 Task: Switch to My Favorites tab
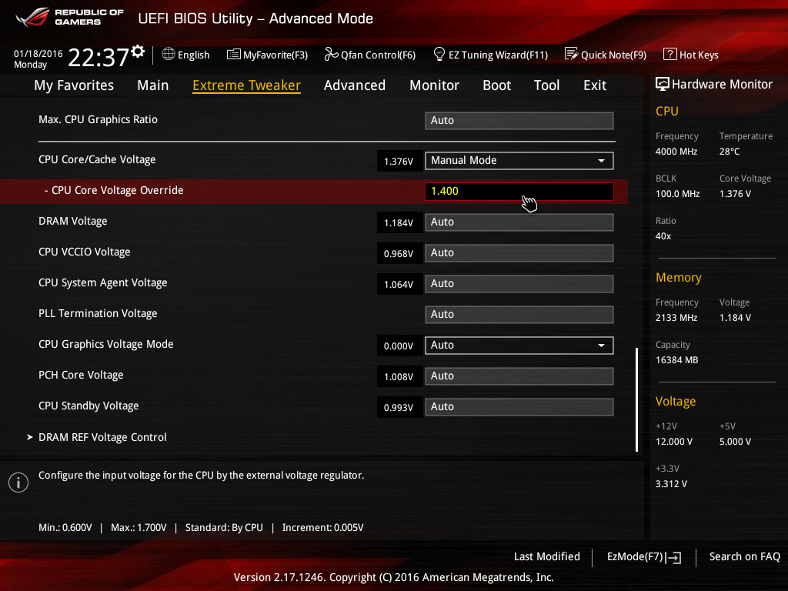[74, 85]
